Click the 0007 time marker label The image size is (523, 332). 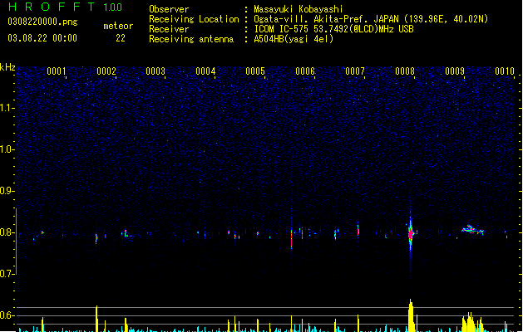coord(355,71)
